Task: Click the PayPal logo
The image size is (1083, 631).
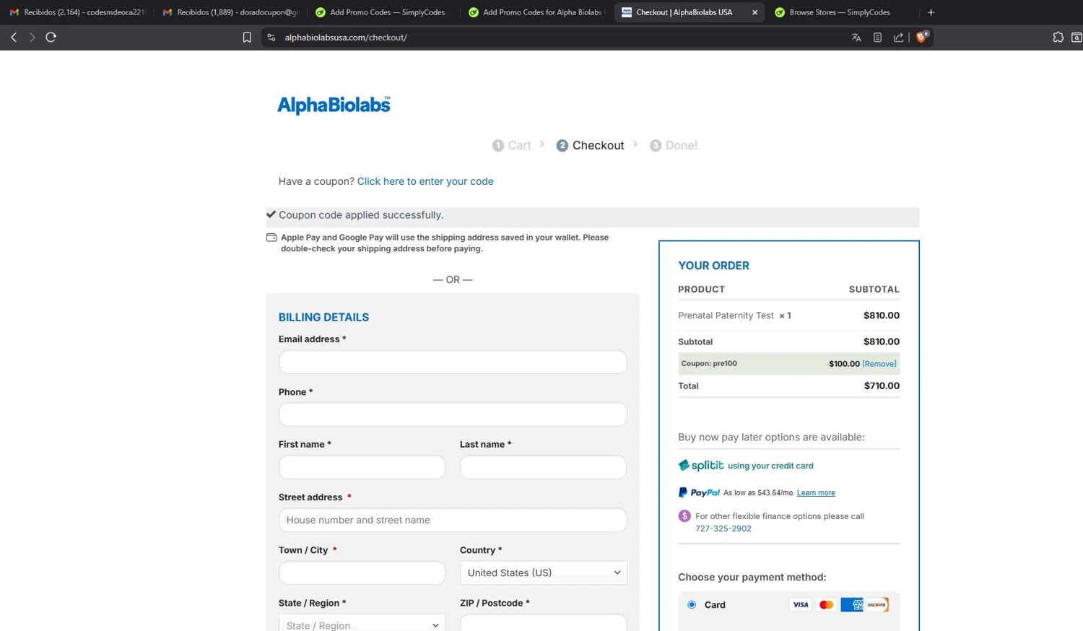Action: click(x=699, y=492)
